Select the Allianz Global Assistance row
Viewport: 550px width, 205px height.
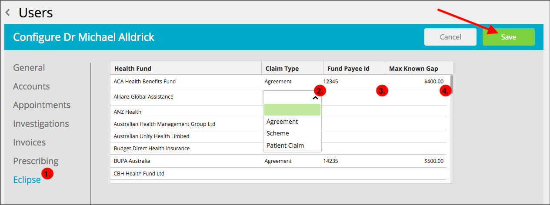point(278,97)
